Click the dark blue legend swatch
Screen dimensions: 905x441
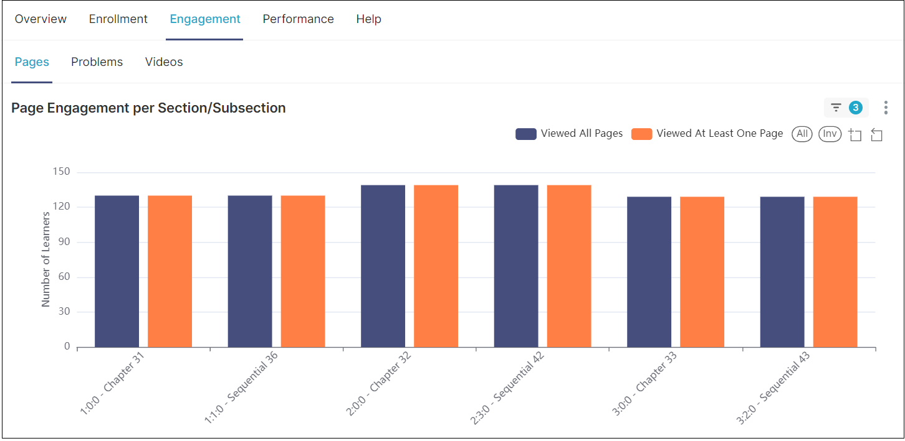(x=526, y=134)
